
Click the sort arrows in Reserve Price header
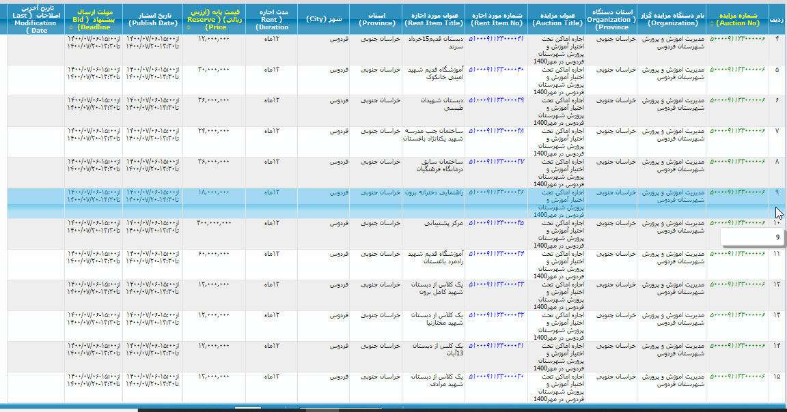[x=189, y=28]
